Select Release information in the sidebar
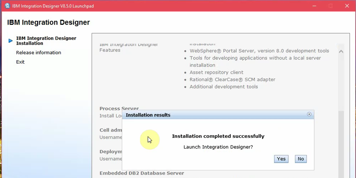This screenshot has height=178, width=356. [x=38, y=53]
